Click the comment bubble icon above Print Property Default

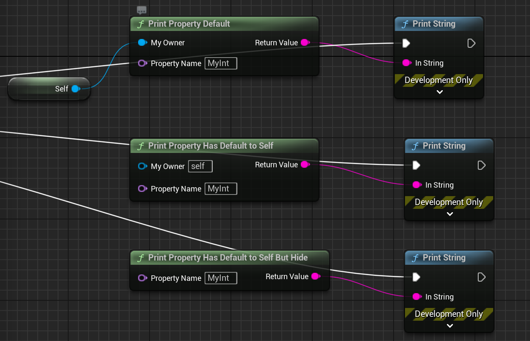(142, 10)
